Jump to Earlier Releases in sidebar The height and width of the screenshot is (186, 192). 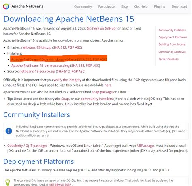[169, 59]
